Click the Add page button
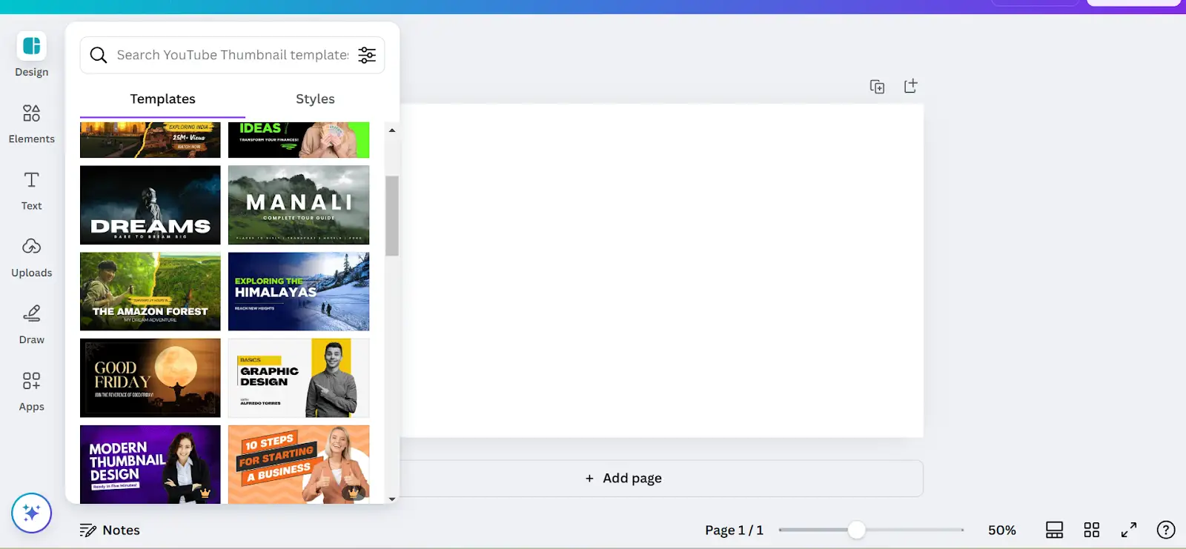 tap(623, 478)
